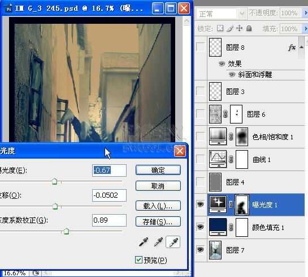This screenshot has height=277, width=308.
Task: Click lock image pixels brush icon
Action: [230, 28]
